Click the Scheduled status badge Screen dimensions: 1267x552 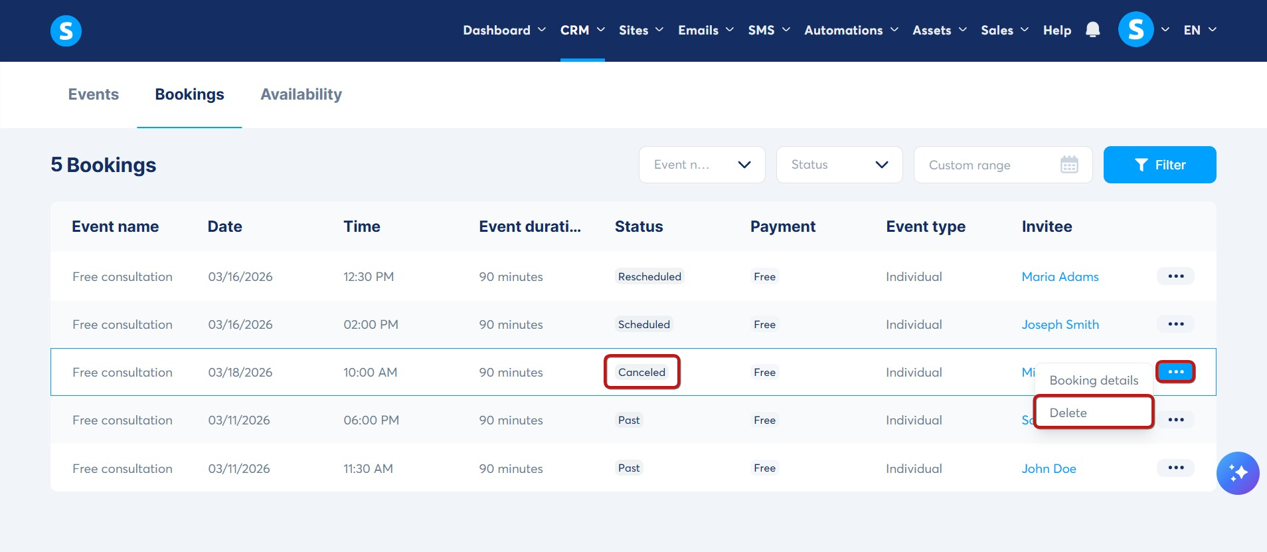643,324
